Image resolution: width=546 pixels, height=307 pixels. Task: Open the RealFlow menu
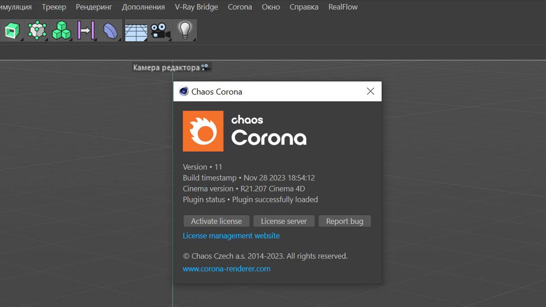pos(343,7)
